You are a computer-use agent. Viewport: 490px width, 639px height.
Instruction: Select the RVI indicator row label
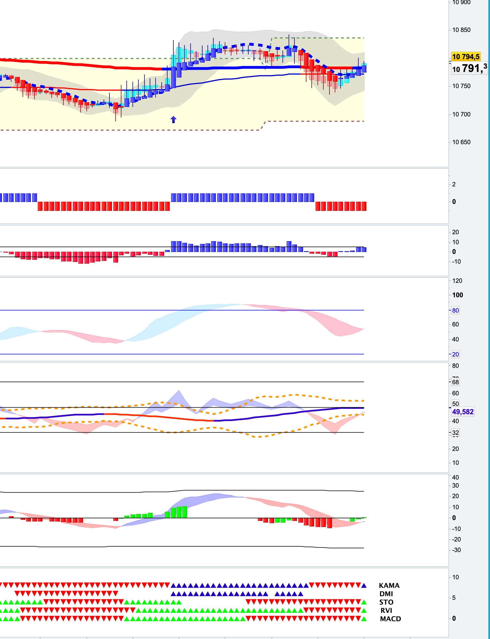pos(386,610)
